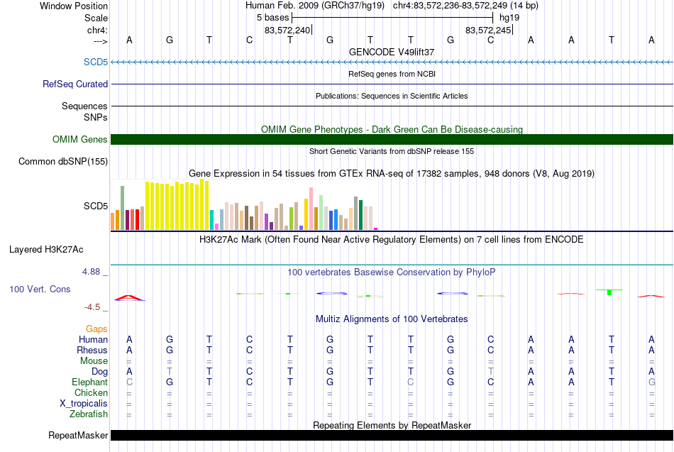Image resolution: width=674 pixels, height=452 pixels.
Task: Click the red PhyloP peak at base A
Action: click(x=129, y=297)
